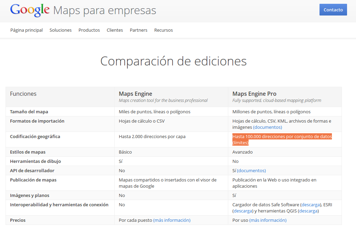The image size is (356, 229).
Task: Click the Imágenes y planos row label
Action: point(30,195)
